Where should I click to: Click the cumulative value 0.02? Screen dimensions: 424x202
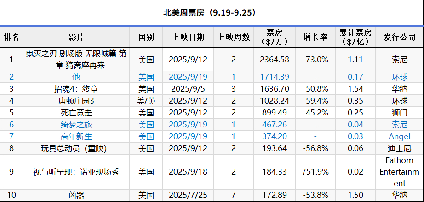click(355, 172)
